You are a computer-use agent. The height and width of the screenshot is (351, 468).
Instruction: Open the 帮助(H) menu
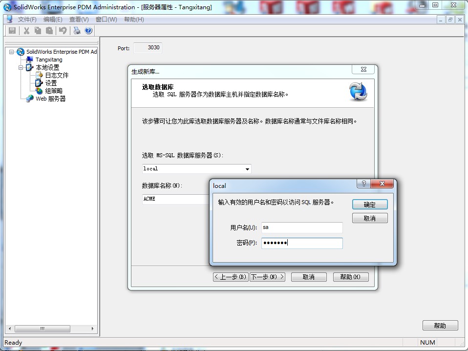pyautogui.click(x=134, y=20)
